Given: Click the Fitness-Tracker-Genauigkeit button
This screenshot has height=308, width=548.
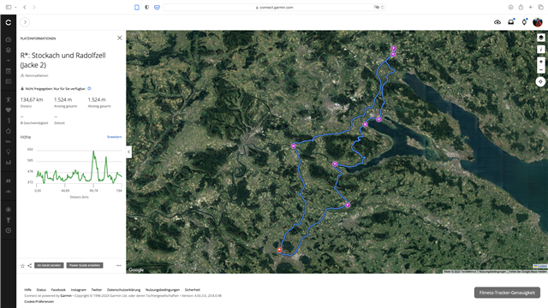Looking at the screenshot, I should coord(507,293).
